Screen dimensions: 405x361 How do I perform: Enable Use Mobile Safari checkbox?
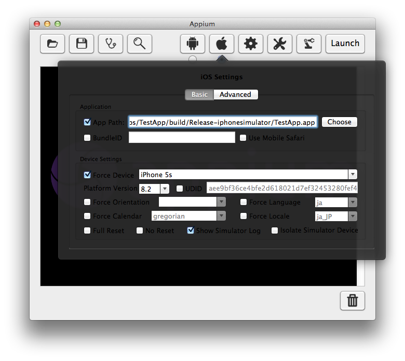243,138
